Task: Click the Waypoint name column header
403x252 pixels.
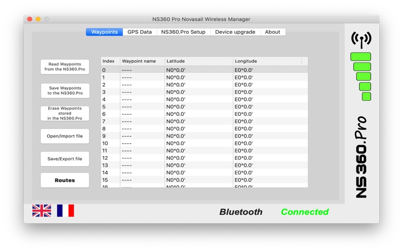Action: (x=143, y=61)
